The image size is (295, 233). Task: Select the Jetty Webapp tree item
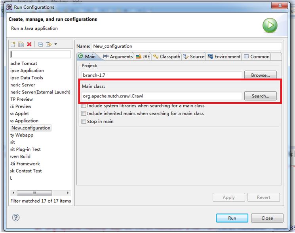point(22,135)
